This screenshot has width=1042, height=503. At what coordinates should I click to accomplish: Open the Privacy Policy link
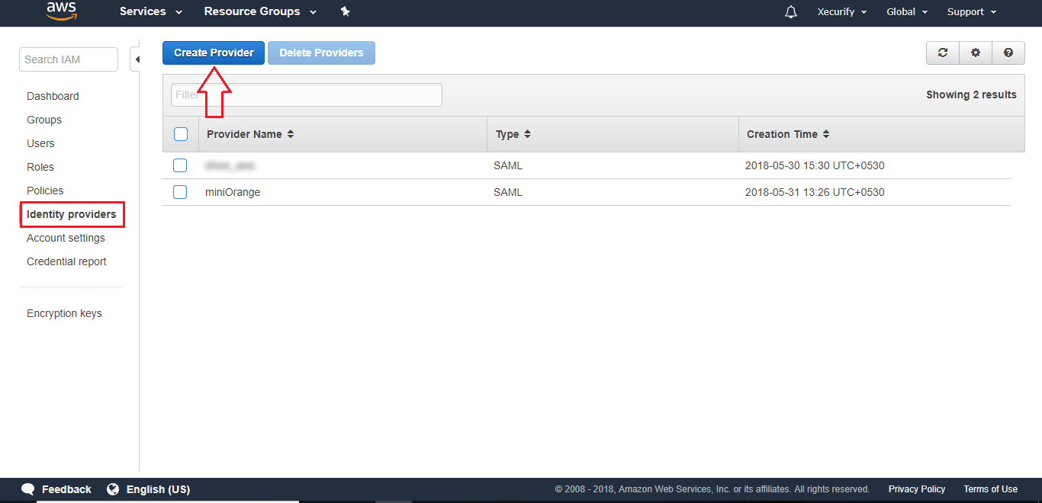pos(916,489)
